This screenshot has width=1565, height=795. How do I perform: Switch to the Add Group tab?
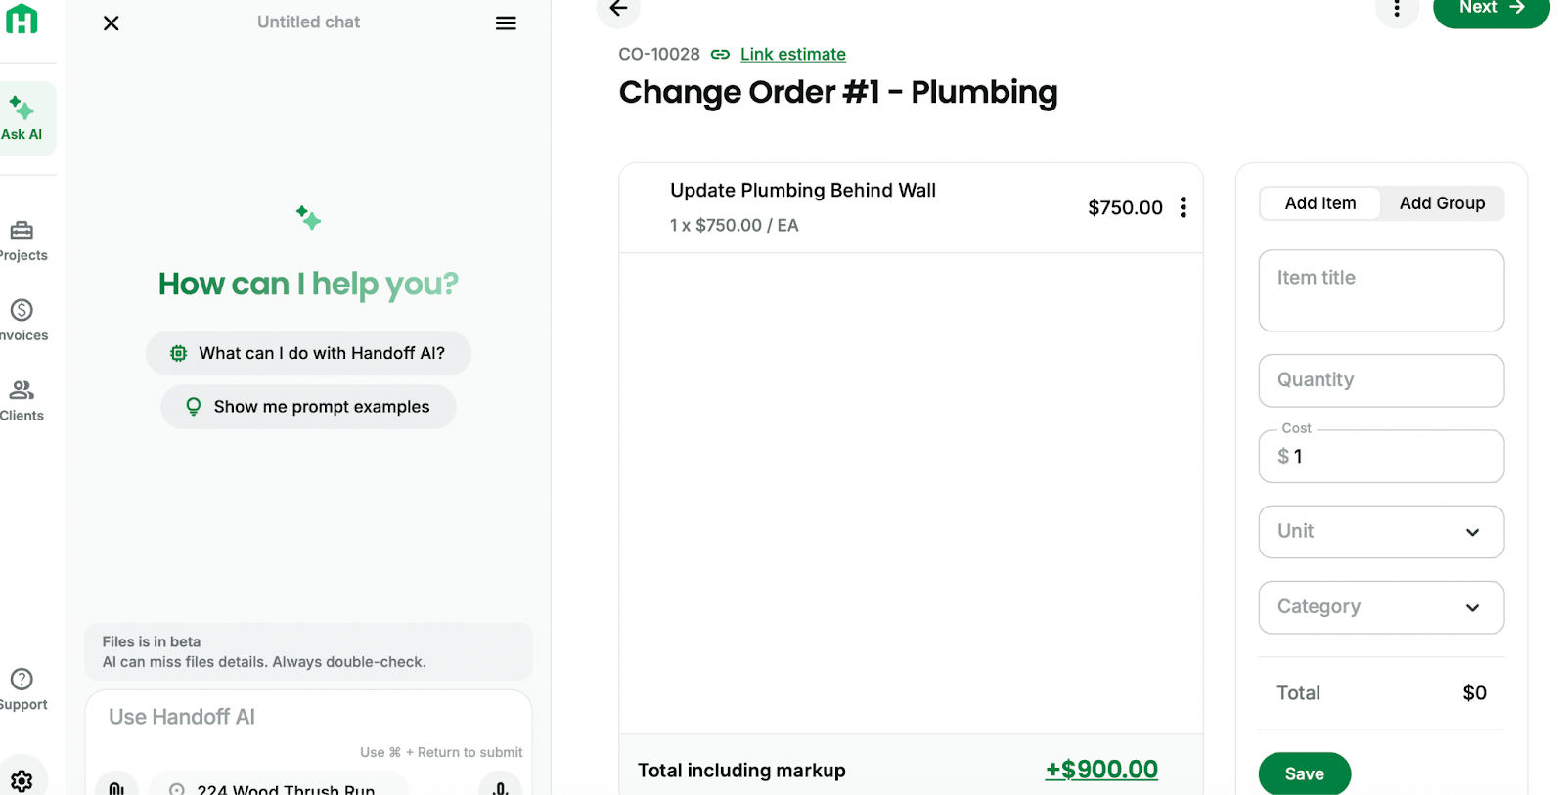(x=1442, y=203)
